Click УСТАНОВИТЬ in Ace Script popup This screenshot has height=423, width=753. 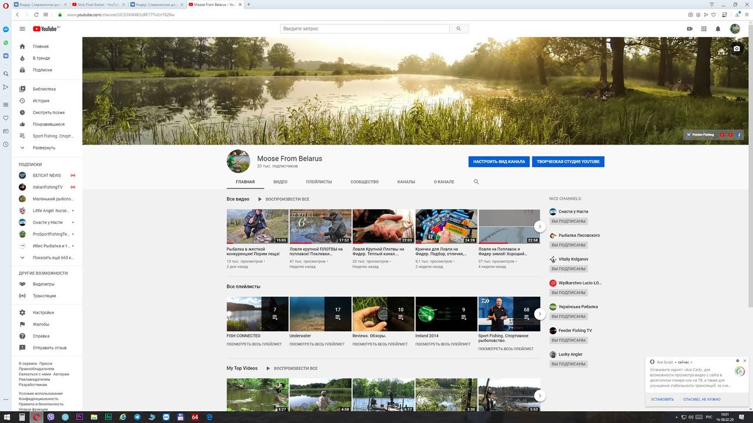(662, 399)
